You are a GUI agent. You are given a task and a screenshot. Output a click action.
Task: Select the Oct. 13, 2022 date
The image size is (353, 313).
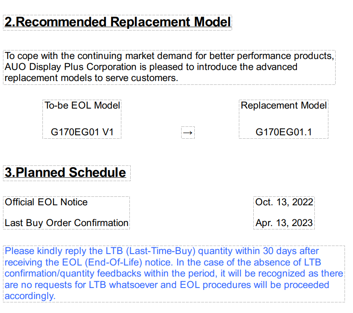(x=284, y=202)
